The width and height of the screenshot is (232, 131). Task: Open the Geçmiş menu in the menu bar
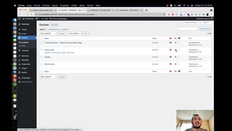(x=55, y=5)
